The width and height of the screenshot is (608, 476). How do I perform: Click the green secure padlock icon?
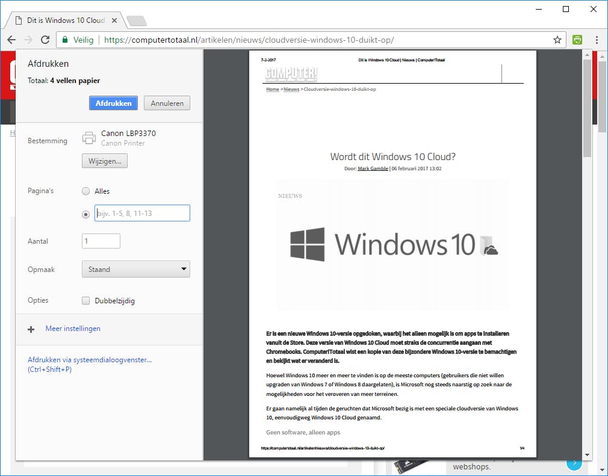click(65, 40)
